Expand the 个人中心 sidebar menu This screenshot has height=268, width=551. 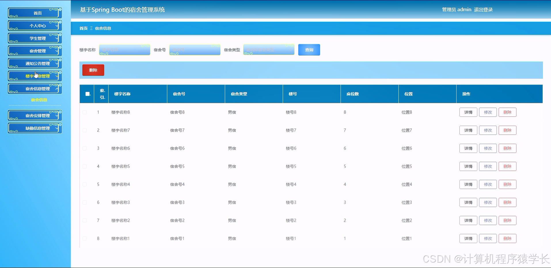(35, 26)
